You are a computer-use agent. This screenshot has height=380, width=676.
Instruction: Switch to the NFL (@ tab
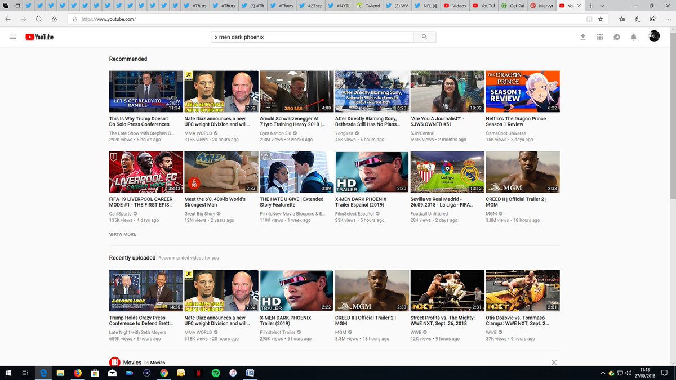point(425,6)
